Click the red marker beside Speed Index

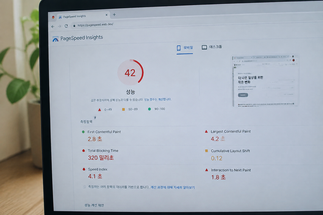tap(84, 169)
